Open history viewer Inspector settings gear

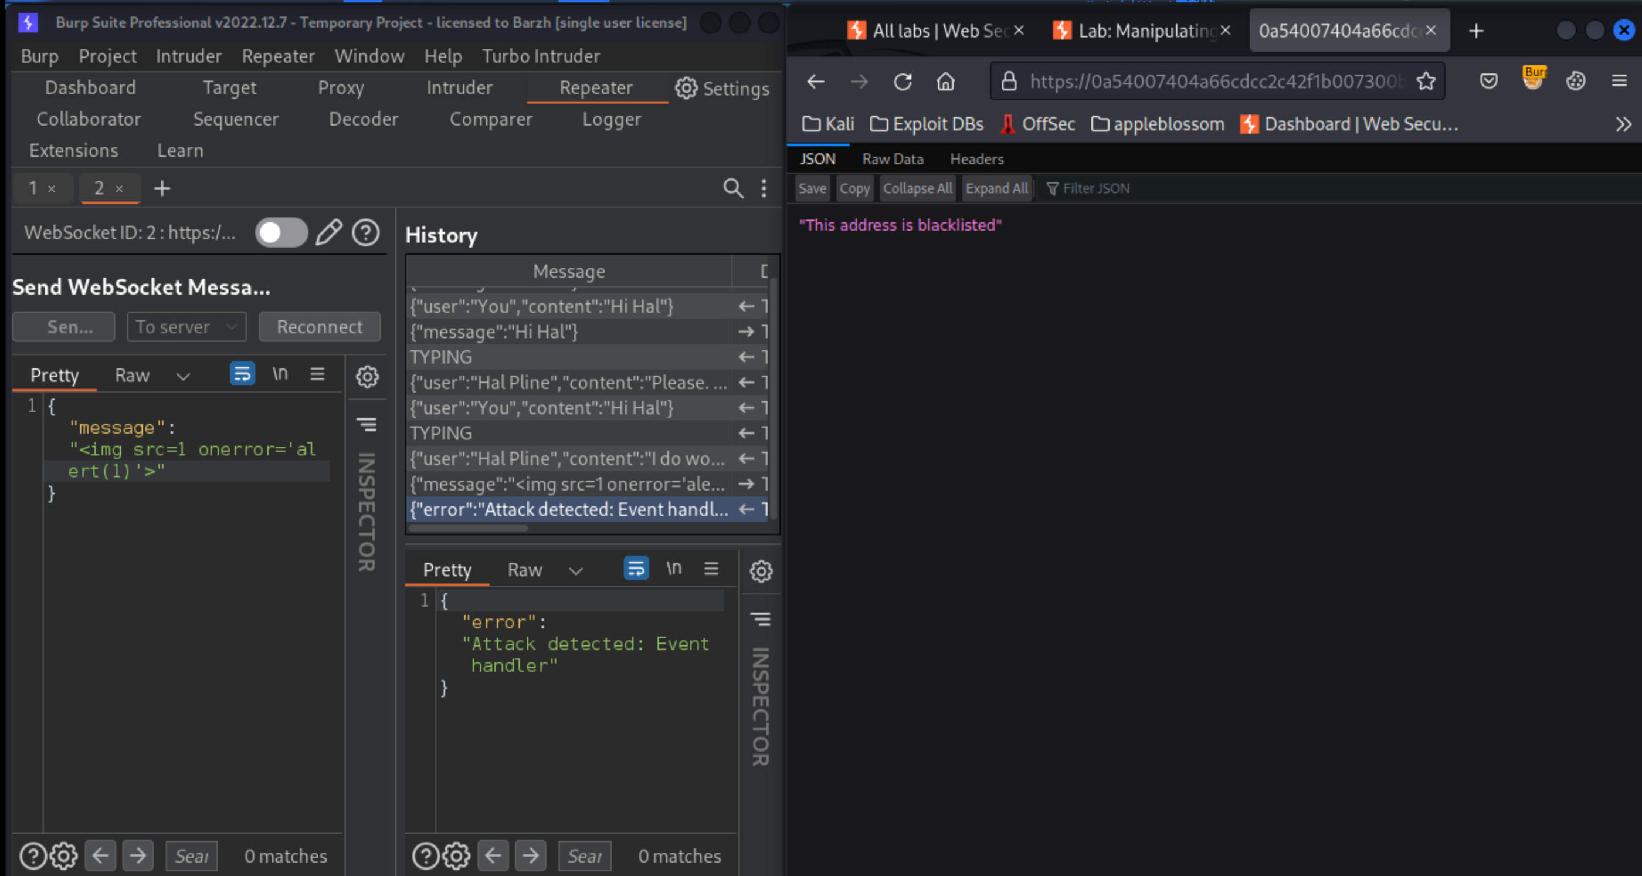[761, 571]
